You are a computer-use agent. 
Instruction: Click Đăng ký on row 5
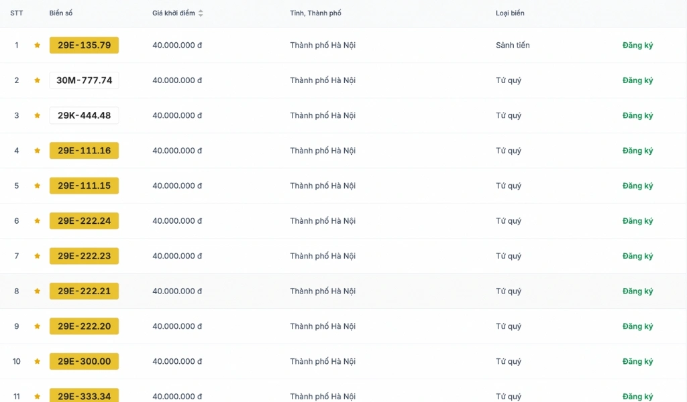[637, 186]
